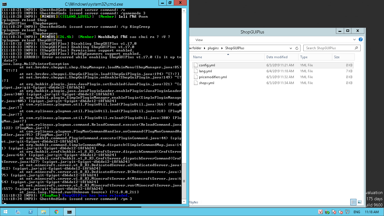
Task: Open shops.yml in the file list
Action: (206, 83)
